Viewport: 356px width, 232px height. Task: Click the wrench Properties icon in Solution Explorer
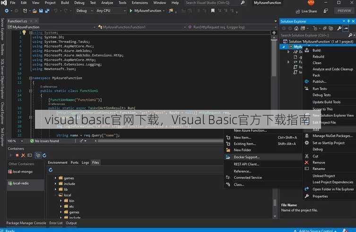(339, 28)
